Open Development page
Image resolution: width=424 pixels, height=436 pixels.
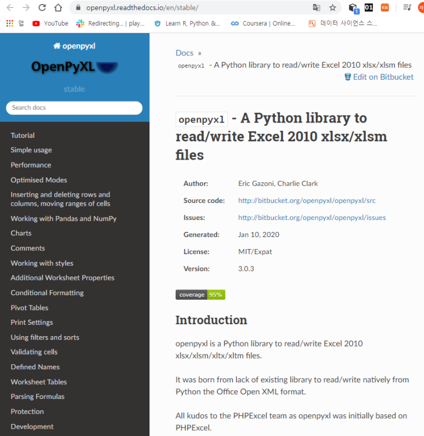click(x=32, y=427)
